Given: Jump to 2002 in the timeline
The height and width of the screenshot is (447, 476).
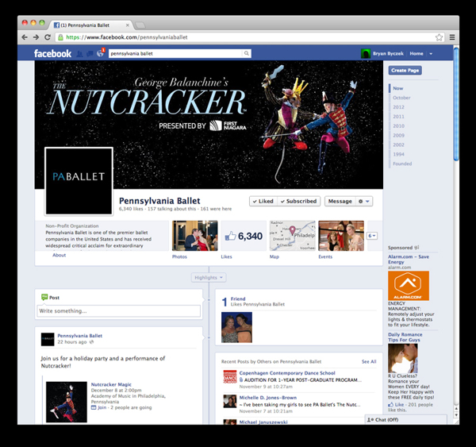Looking at the screenshot, I should (x=398, y=145).
